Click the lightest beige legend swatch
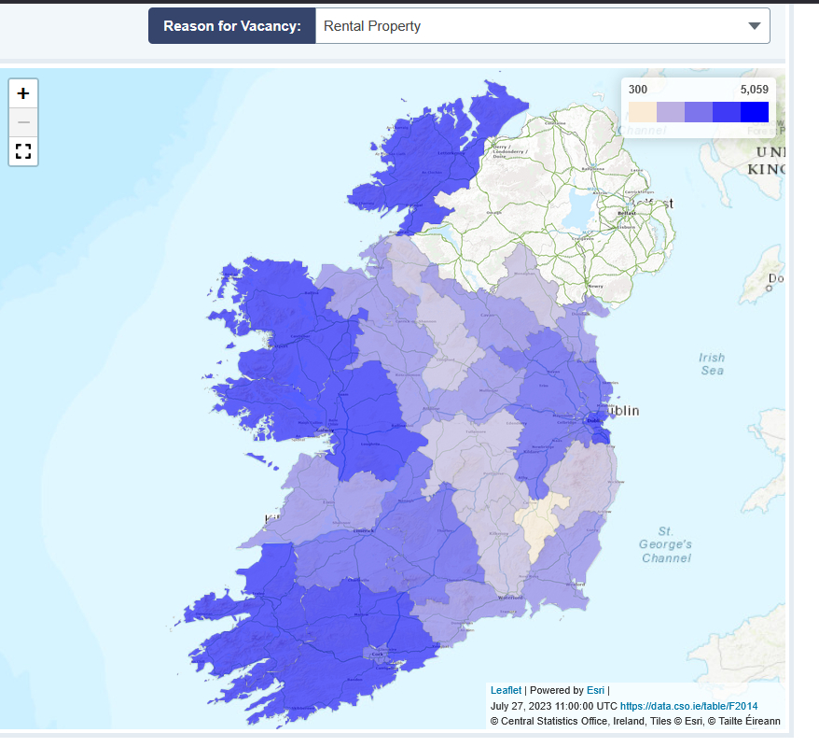Viewport: 819px width, 747px height. (x=643, y=112)
